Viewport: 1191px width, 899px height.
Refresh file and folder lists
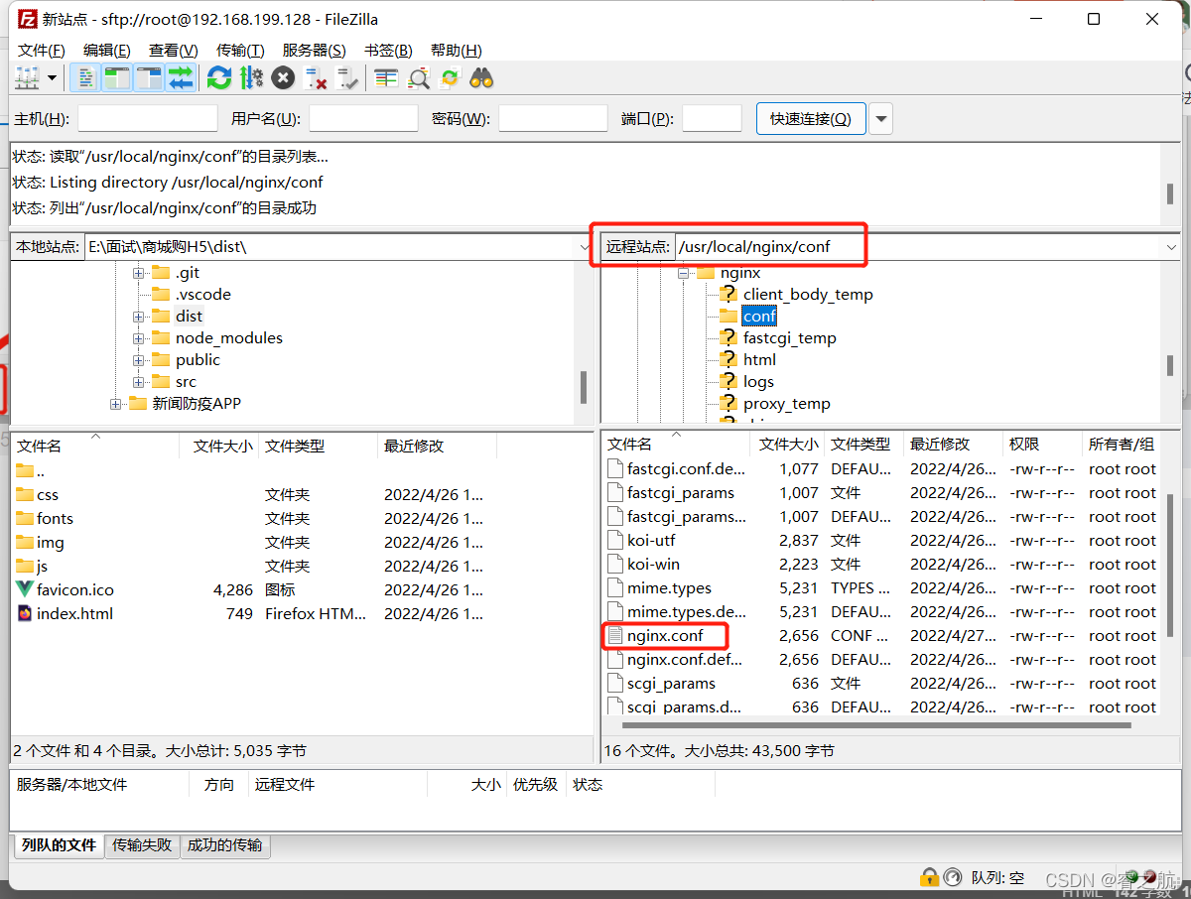[219, 78]
